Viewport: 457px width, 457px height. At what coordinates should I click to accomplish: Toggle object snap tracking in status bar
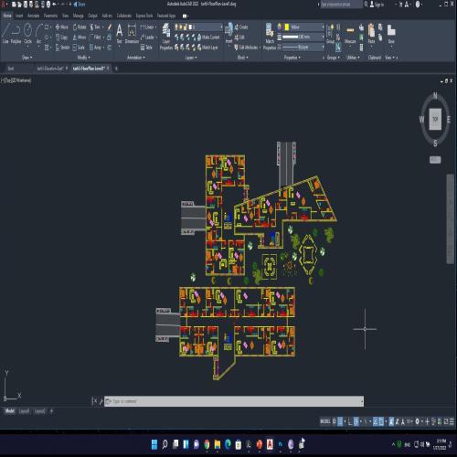tap(376, 421)
